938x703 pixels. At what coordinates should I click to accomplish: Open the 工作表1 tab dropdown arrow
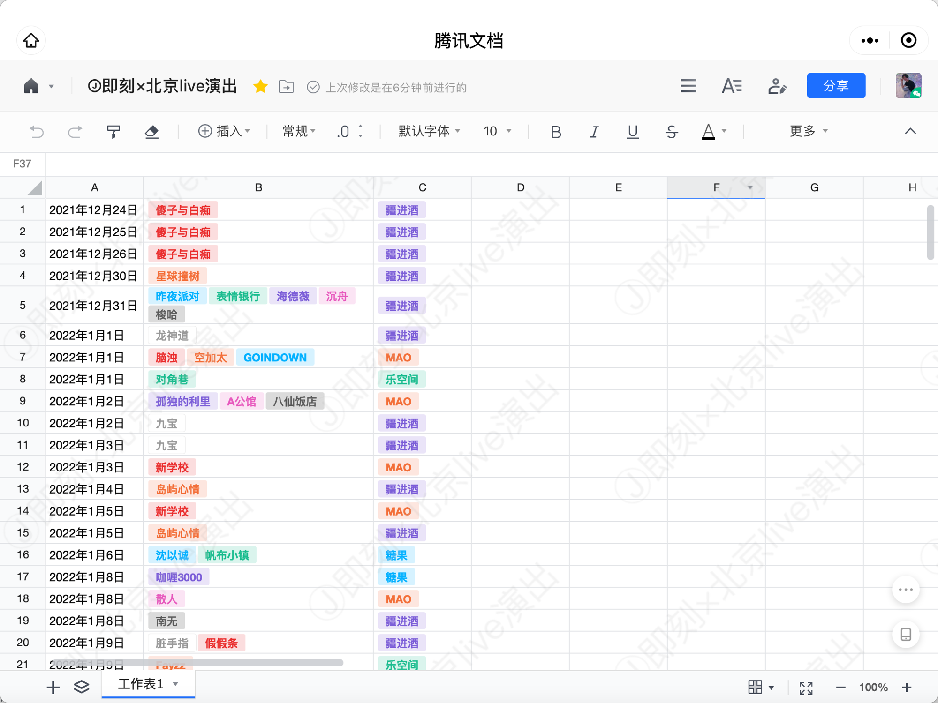[175, 684]
